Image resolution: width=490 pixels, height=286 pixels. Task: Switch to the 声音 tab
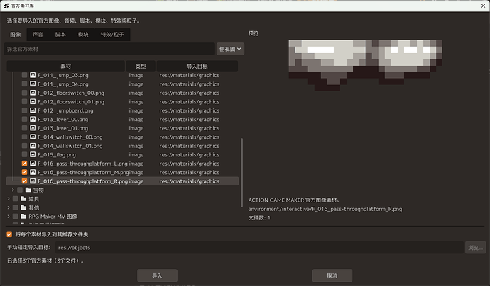(38, 34)
